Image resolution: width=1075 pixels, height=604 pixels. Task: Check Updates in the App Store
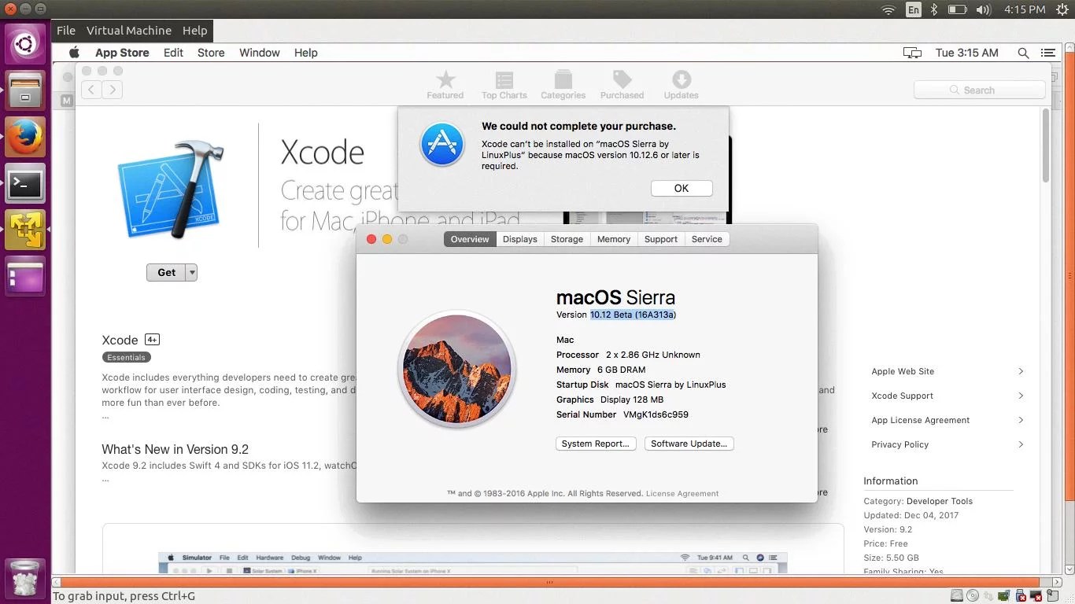coord(680,83)
